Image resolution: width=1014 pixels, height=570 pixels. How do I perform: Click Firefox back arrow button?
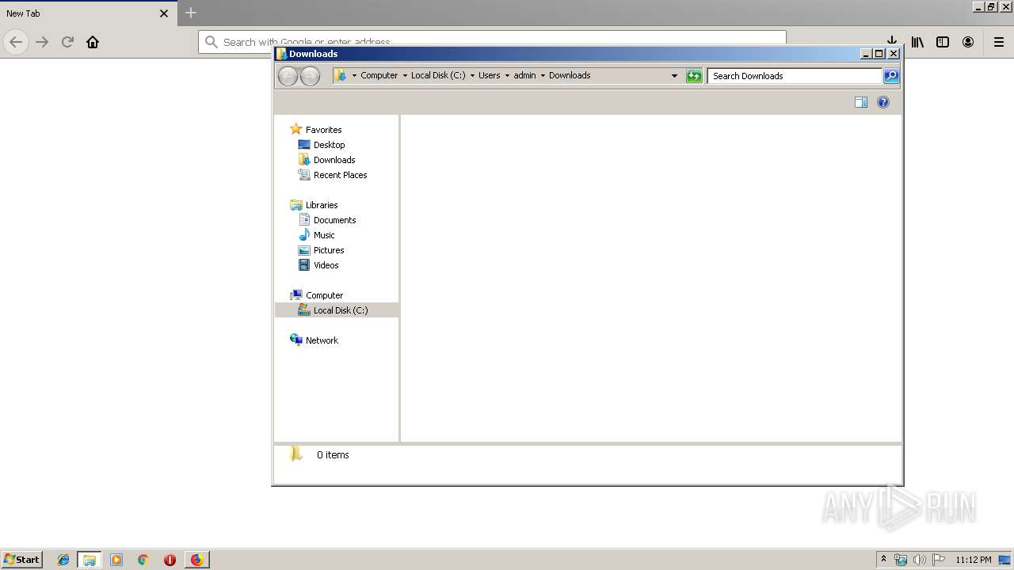coord(16,42)
